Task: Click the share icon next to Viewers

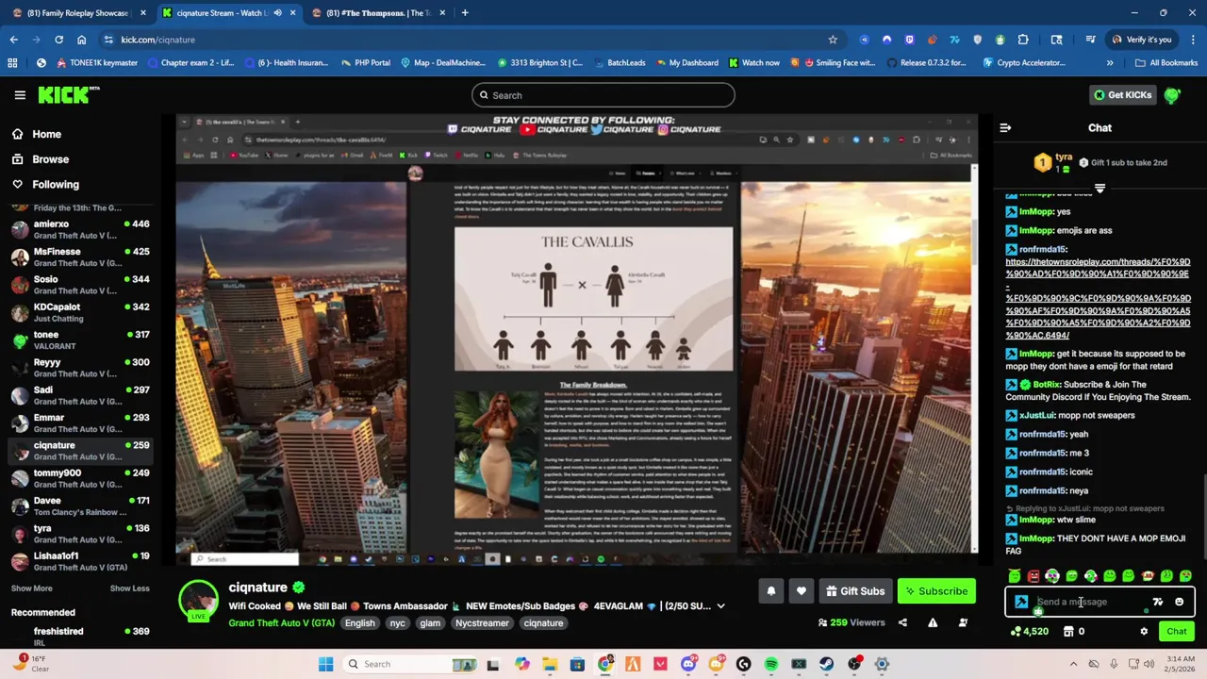Action: point(902,622)
